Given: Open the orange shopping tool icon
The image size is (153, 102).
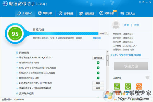Looking at the screenshot, I should point(139,87).
